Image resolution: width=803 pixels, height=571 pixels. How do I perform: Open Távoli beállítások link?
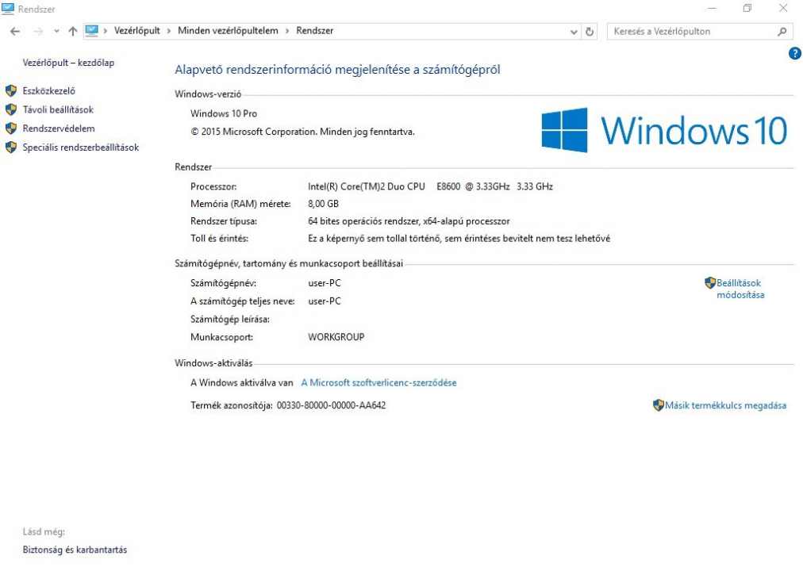click(x=58, y=109)
